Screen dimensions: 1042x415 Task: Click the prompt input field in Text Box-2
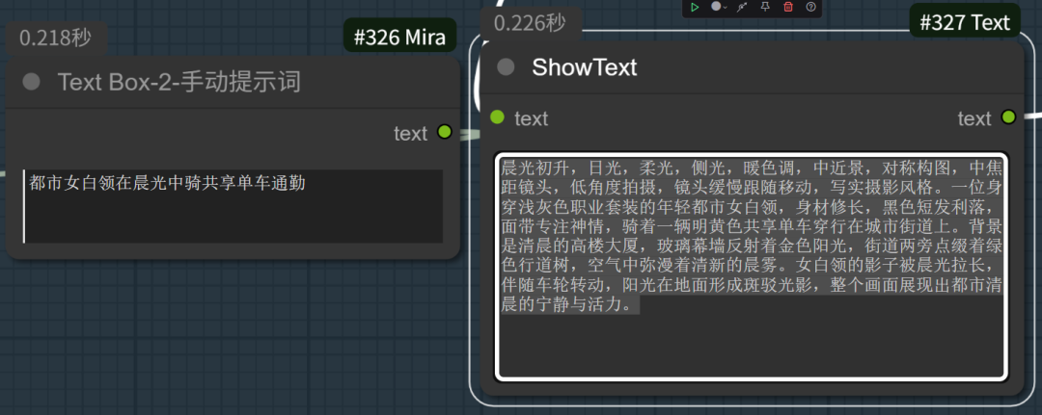click(233, 206)
